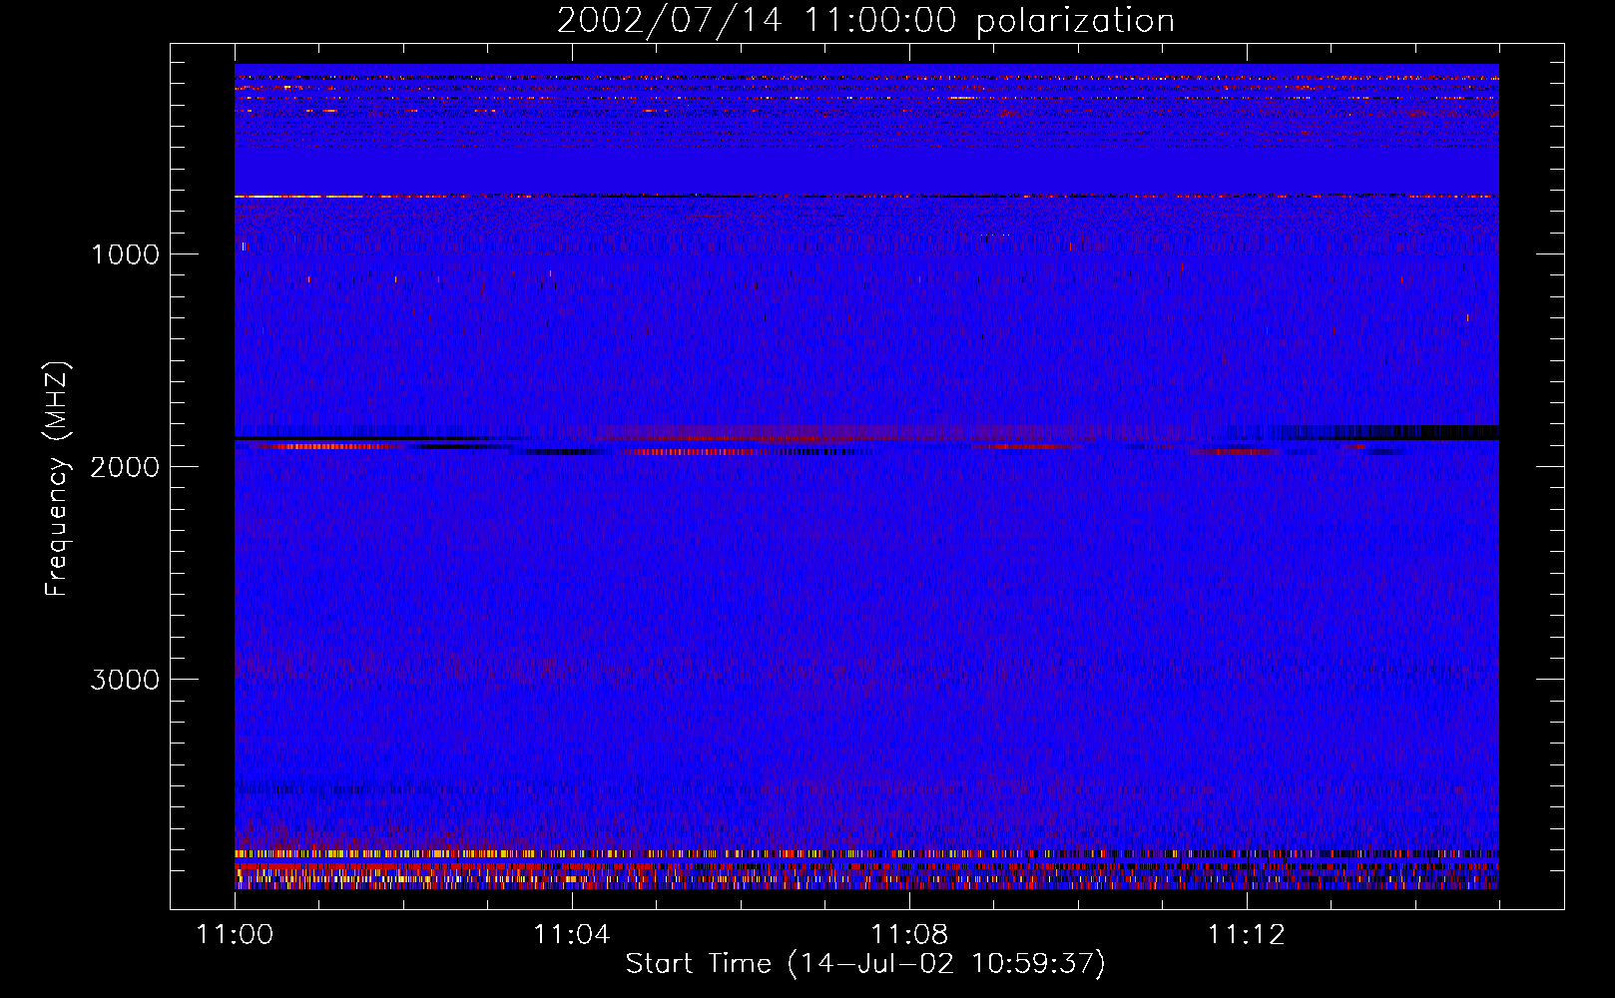Image resolution: width=1615 pixels, height=998 pixels.
Task: Click the "11:12" time tick label
Action: click(1247, 934)
